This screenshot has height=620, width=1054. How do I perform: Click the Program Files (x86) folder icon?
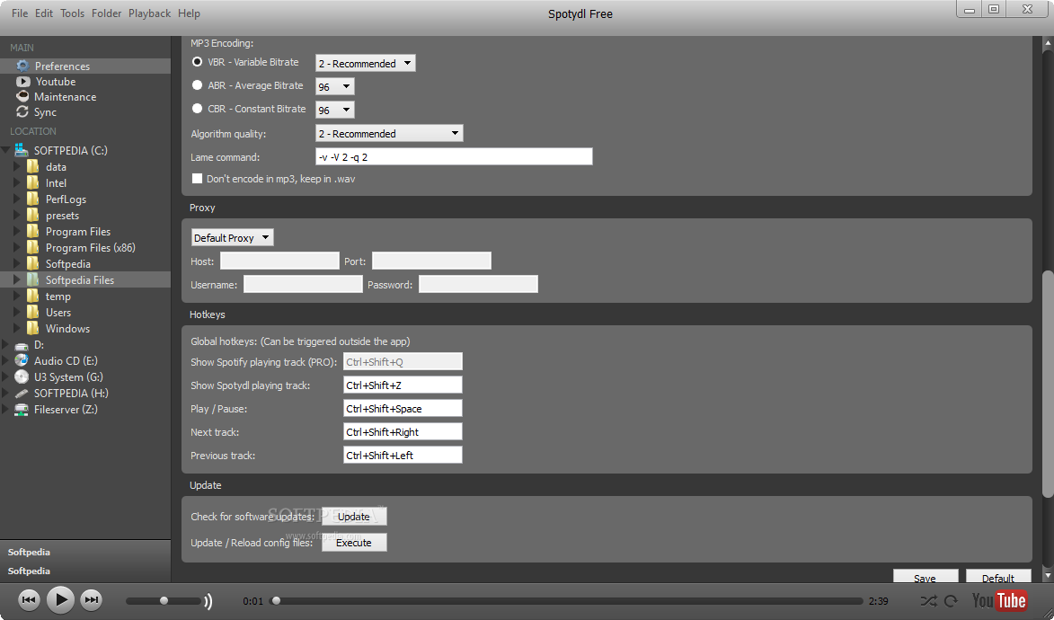click(33, 247)
